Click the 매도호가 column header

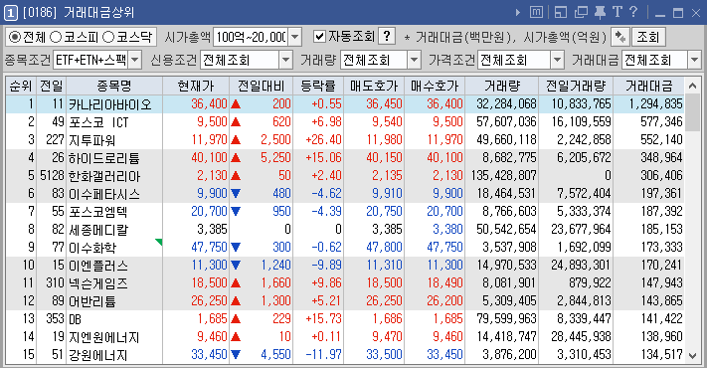point(374,86)
